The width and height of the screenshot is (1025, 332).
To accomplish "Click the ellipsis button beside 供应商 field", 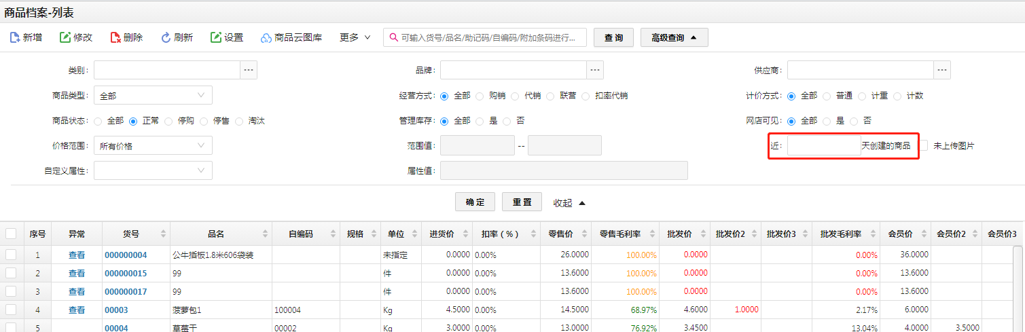I will 941,70.
